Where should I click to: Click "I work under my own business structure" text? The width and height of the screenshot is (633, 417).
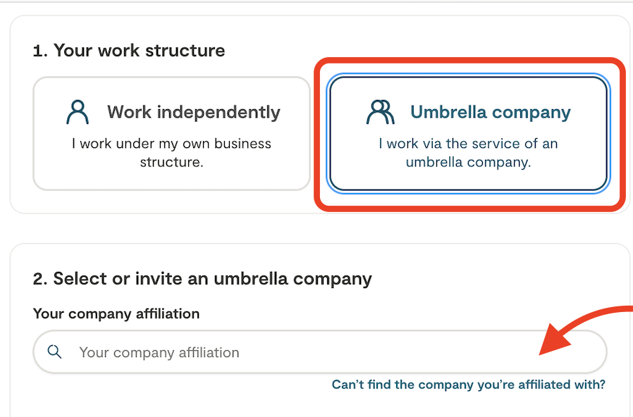click(x=171, y=153)
